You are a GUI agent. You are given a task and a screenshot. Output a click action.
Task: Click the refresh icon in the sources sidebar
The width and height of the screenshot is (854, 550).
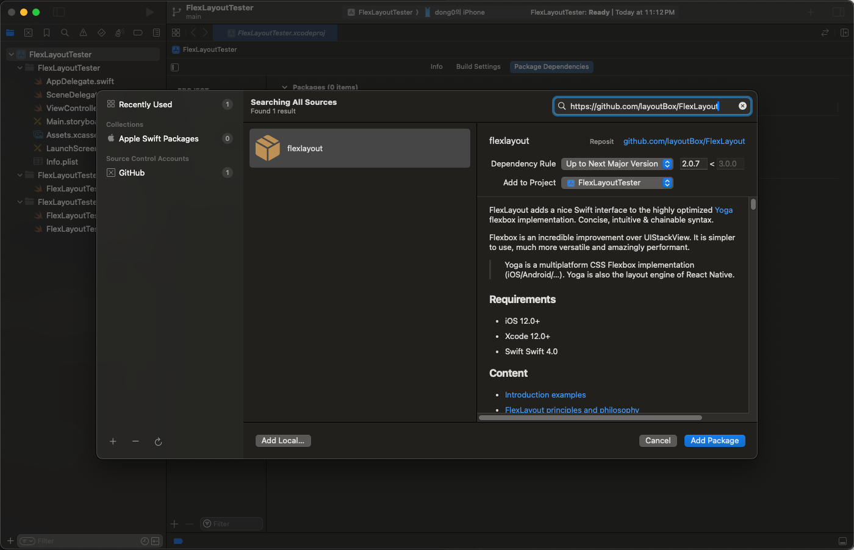tap(158, 441)
